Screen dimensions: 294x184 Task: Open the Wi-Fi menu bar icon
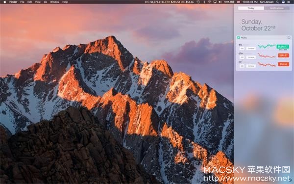click(x=210, y=2)
